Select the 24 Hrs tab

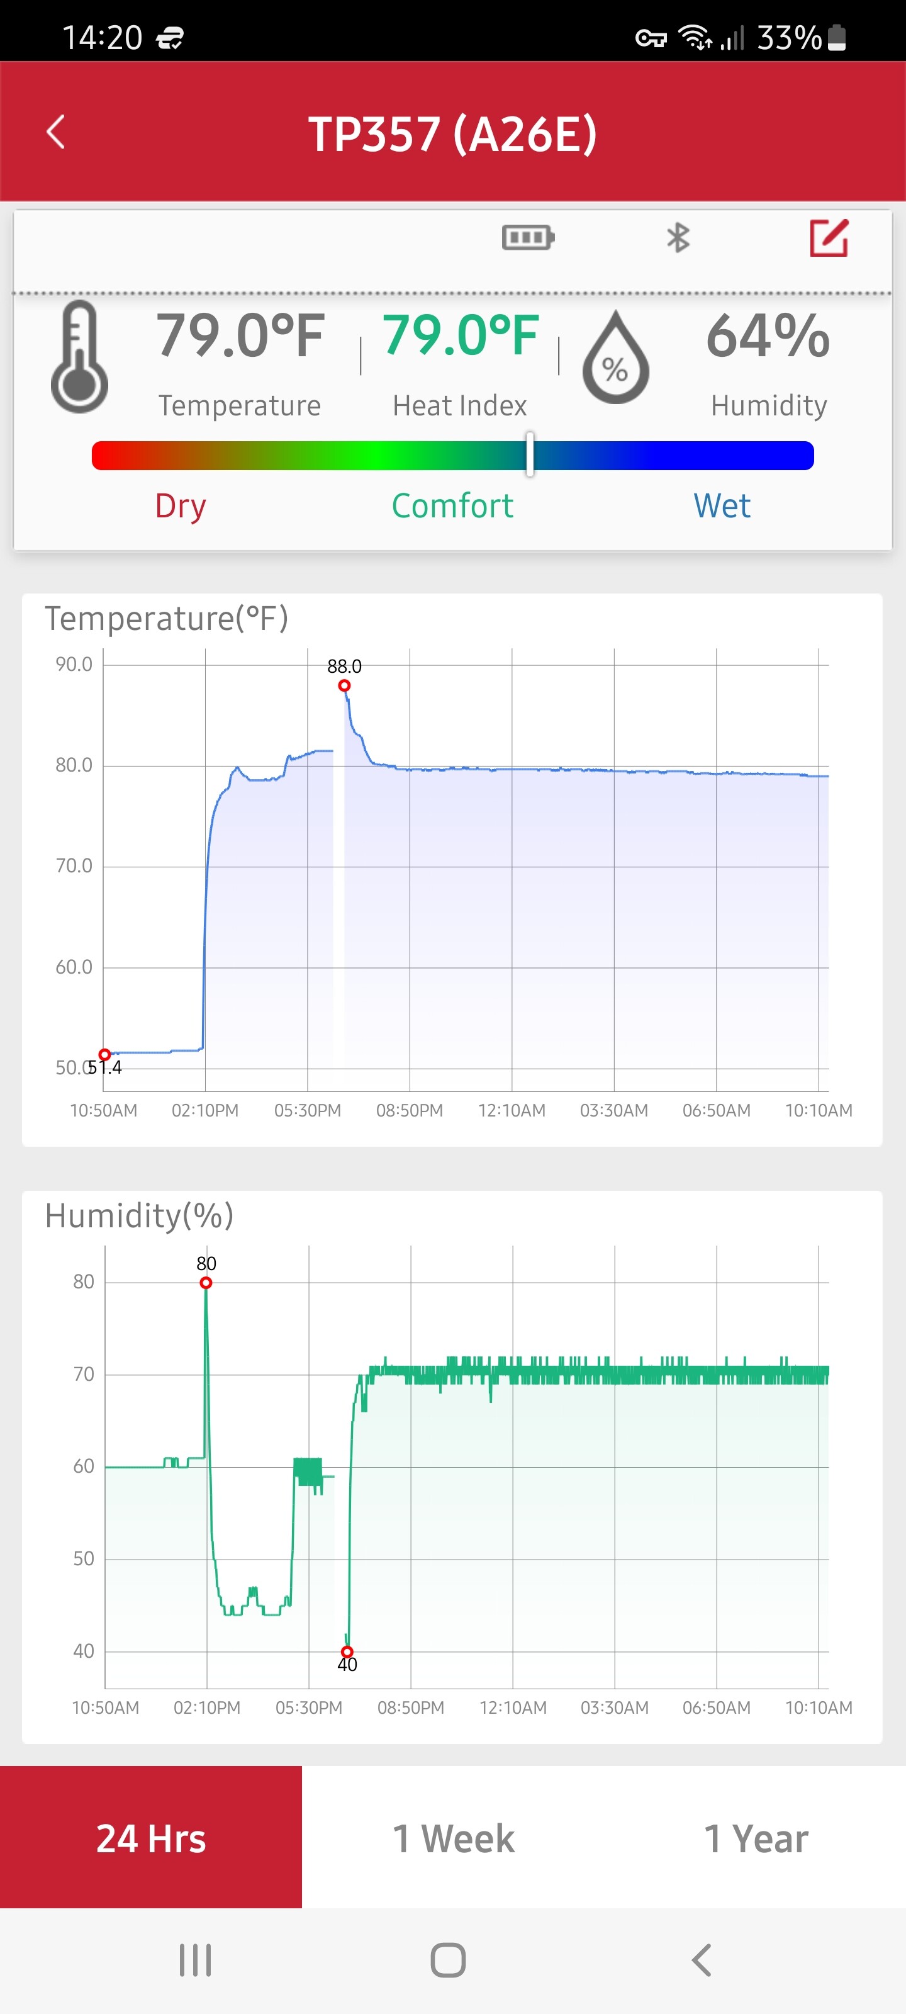coord(151,1837)
